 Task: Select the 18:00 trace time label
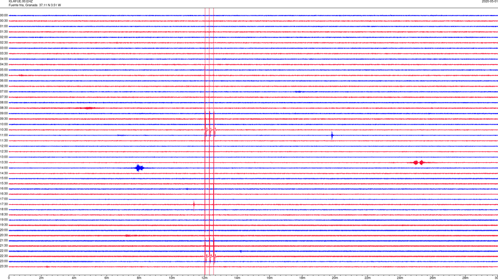pos(4,209)
